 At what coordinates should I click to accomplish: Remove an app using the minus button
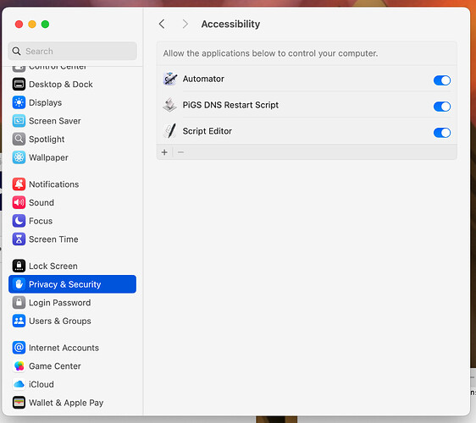coord(180,152)
